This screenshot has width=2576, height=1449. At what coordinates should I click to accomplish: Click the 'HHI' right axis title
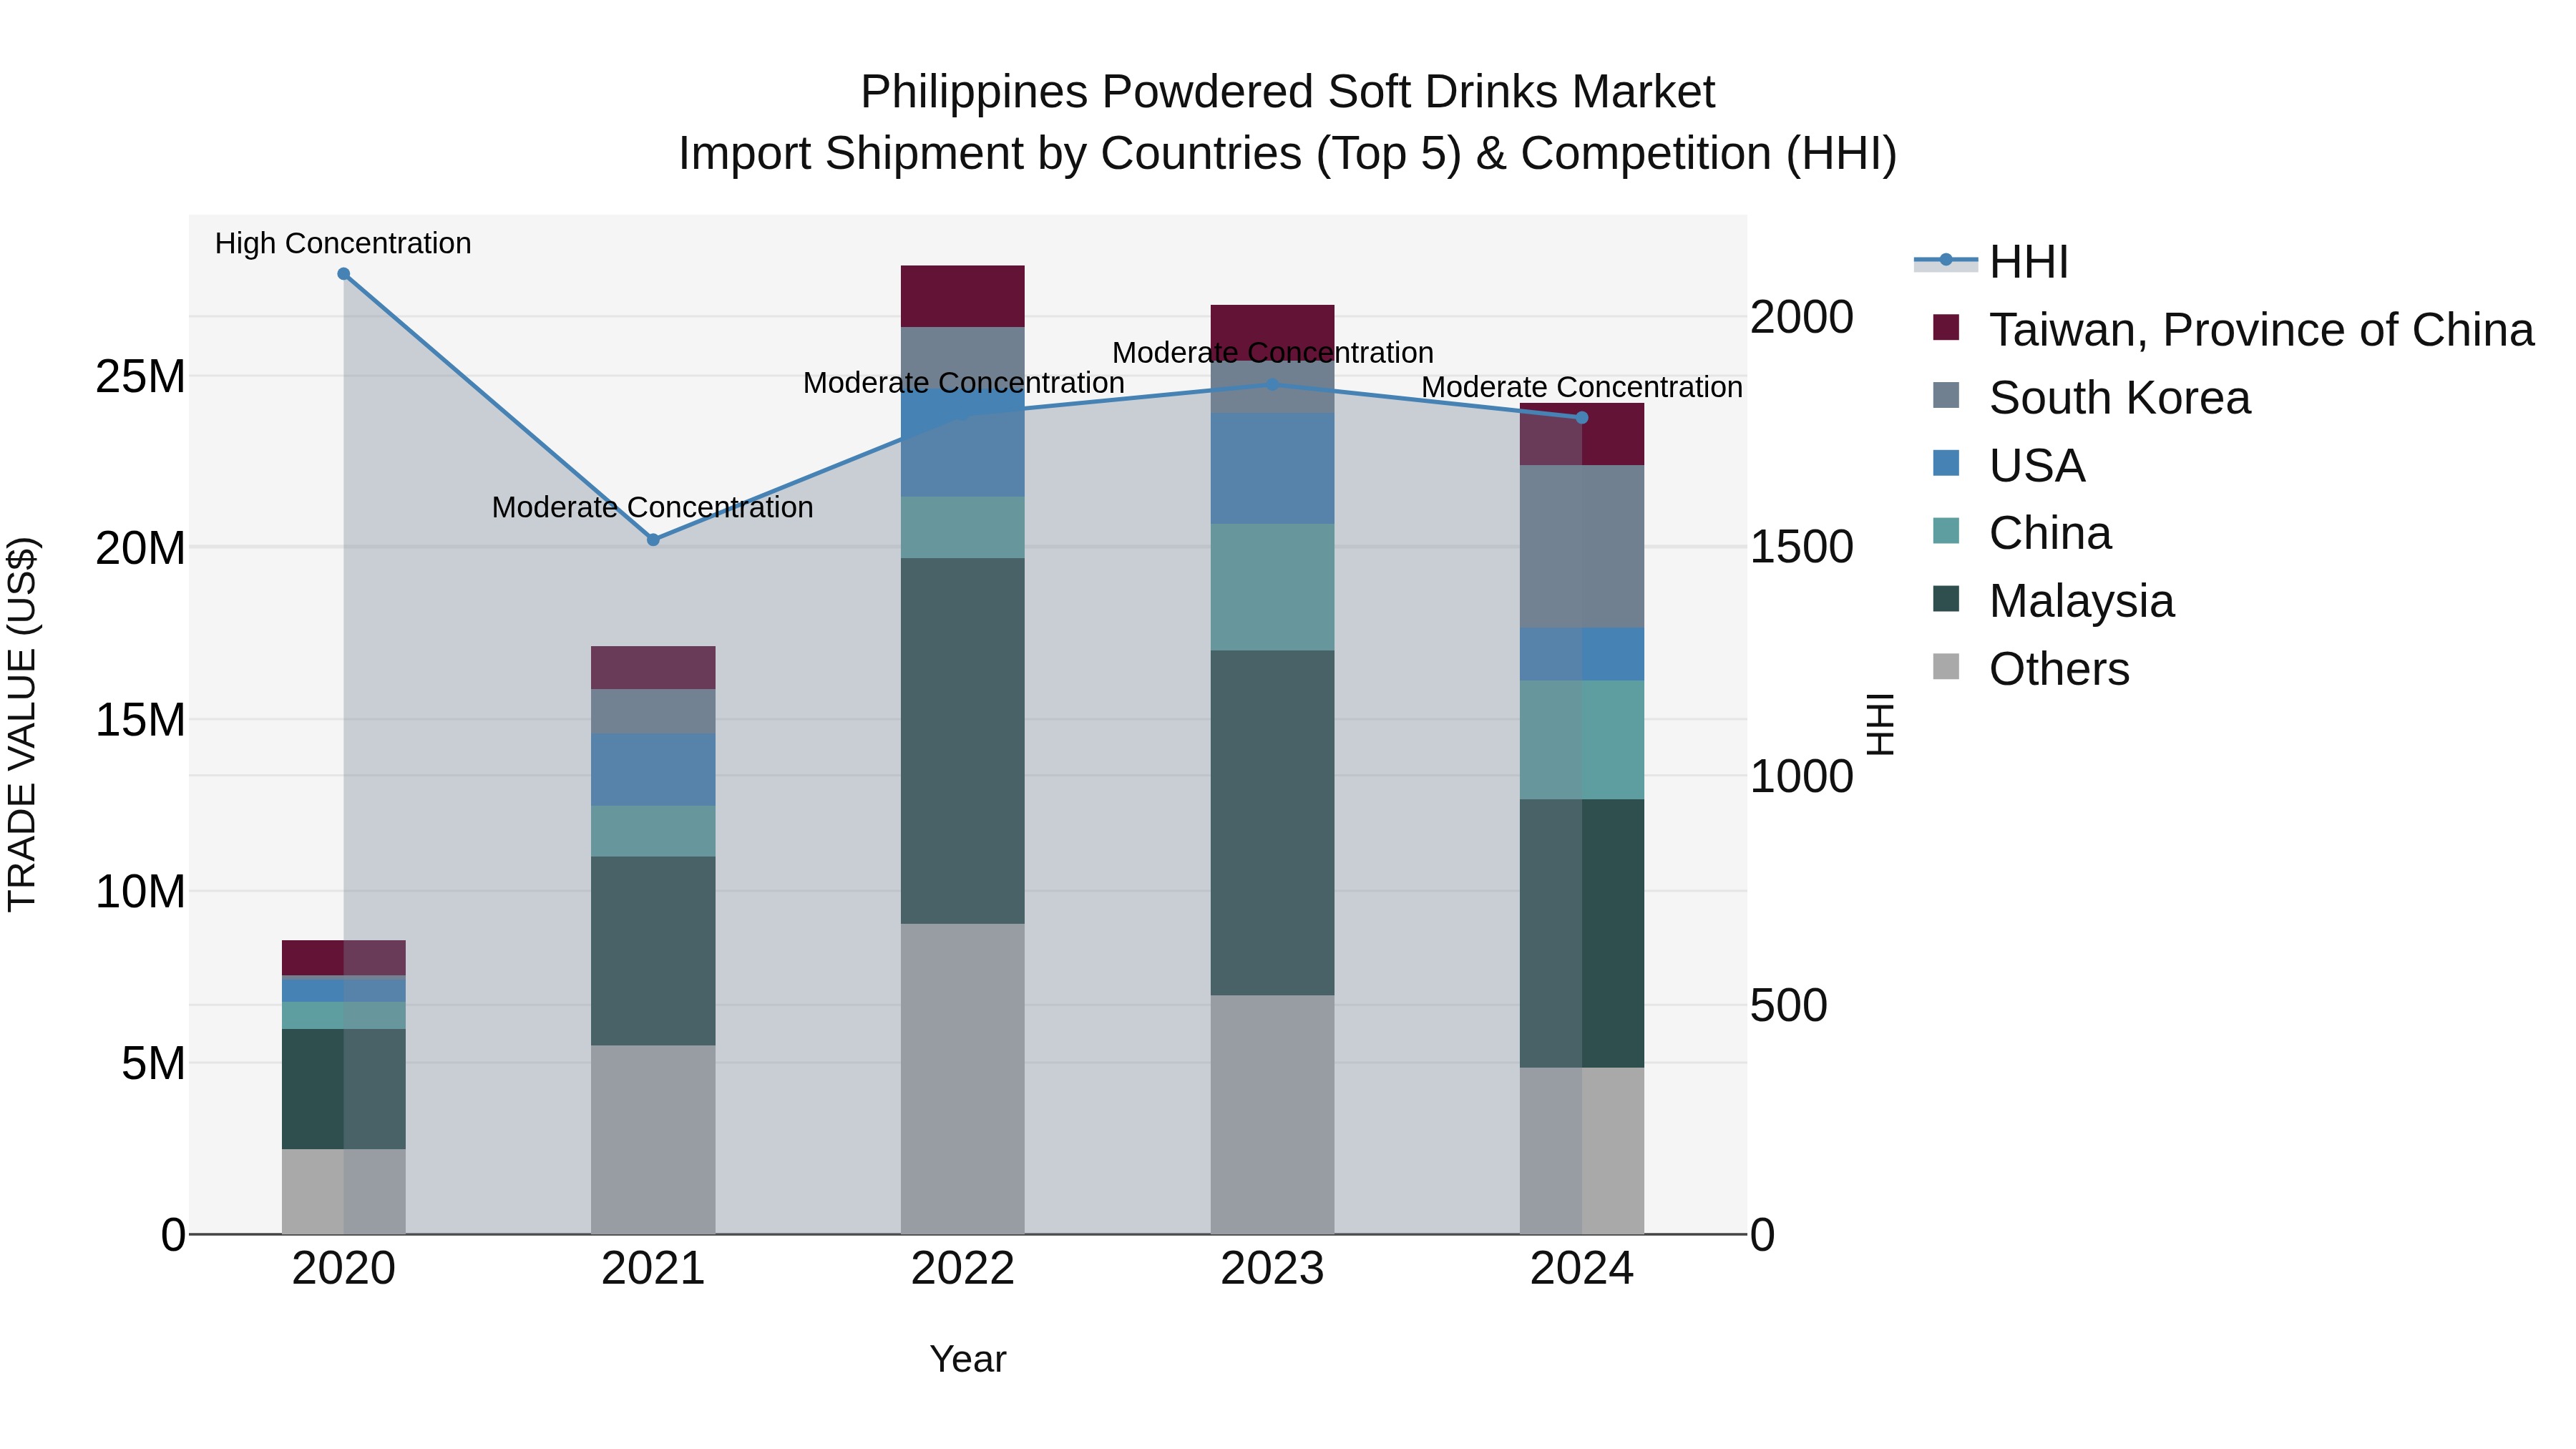[1880, 724]
